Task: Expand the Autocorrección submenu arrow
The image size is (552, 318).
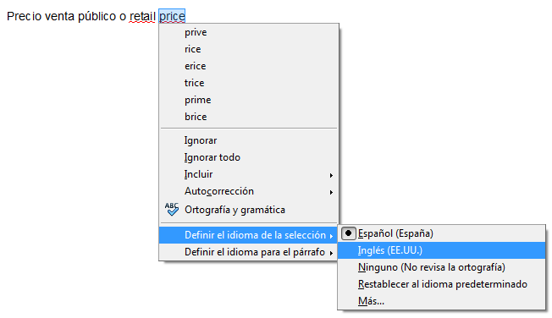Action: pyautogui.click(x=331, y=192)
